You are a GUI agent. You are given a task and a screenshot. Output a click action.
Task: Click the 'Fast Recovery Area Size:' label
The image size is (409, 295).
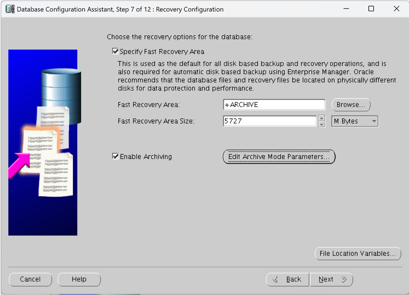(156, 121)
